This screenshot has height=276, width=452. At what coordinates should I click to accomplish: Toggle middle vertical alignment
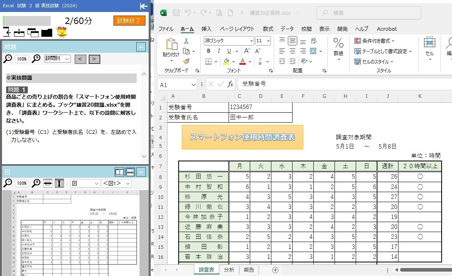[292, 41]
